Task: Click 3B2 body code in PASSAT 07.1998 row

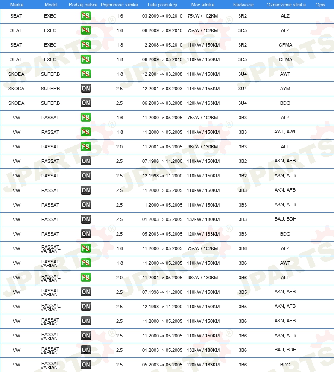Action: pyautogui.click(x=243, y=161)
